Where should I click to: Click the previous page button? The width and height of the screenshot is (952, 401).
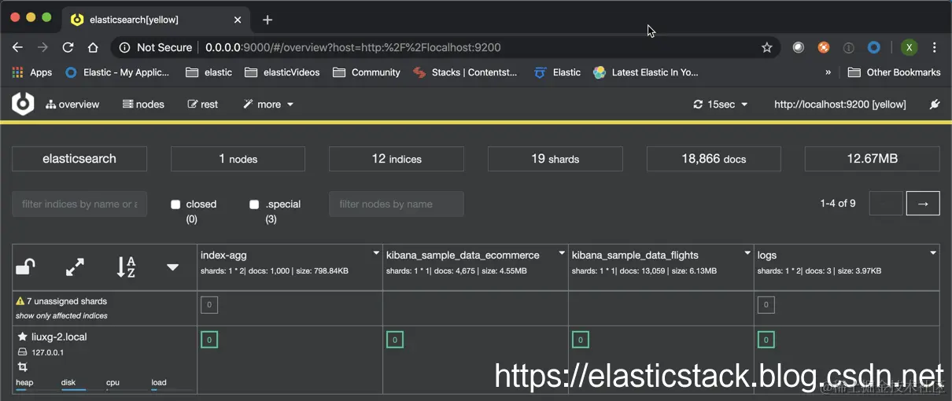[885, 203]
